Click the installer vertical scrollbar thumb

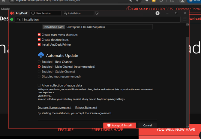[x=187, y=81]
